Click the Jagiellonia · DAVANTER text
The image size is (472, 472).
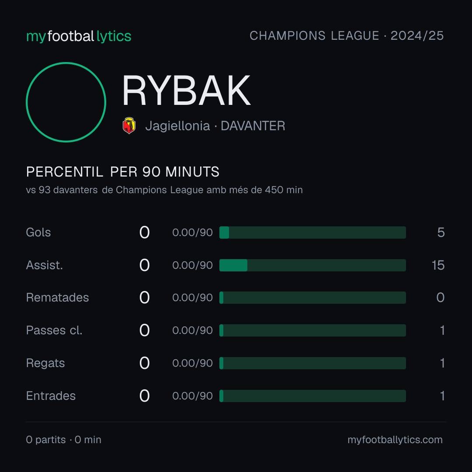[215, 126]
